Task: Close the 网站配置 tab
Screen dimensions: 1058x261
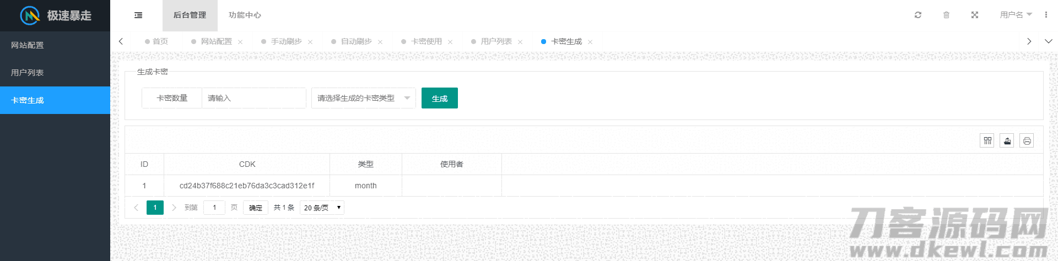Action: (240, 42)
